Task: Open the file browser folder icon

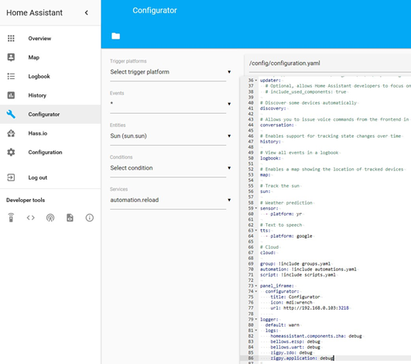Action: point(115,36)
